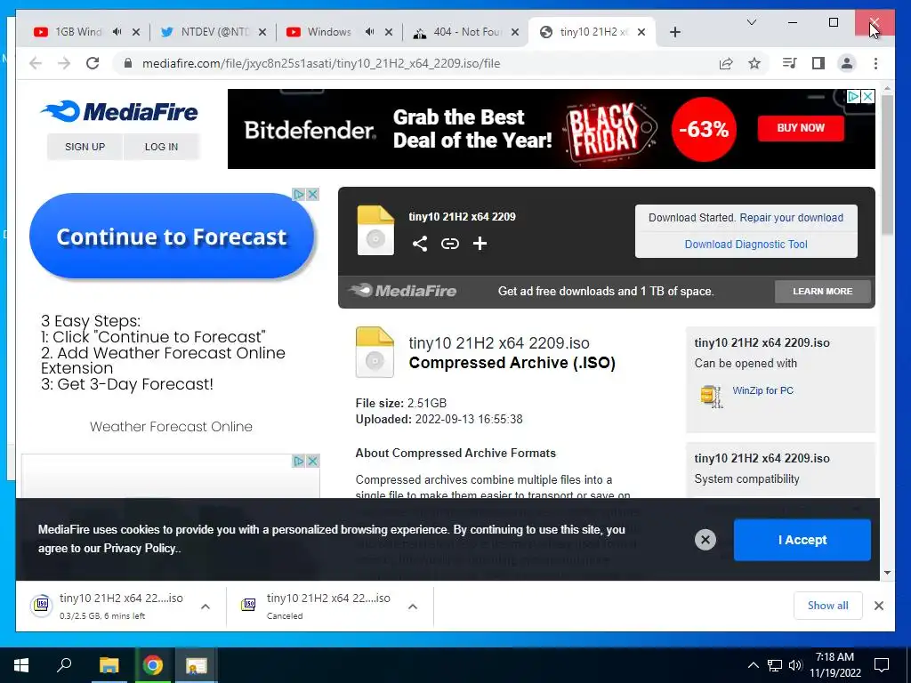Click the LEARN MORE button

click(823, 292)
